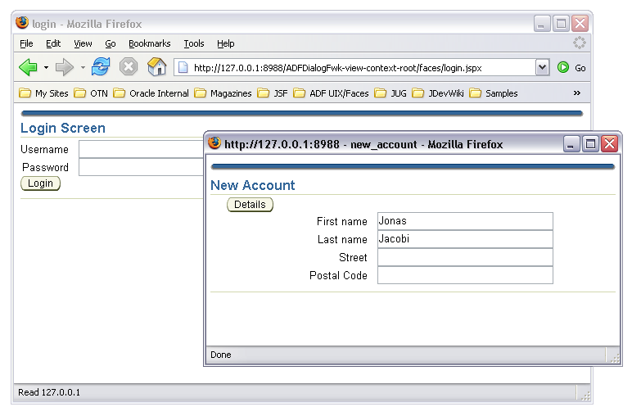Expand the address bar URL dropdown
This screenshot has height=416, width=632.
pyautogui.click(x=543, y=67)
